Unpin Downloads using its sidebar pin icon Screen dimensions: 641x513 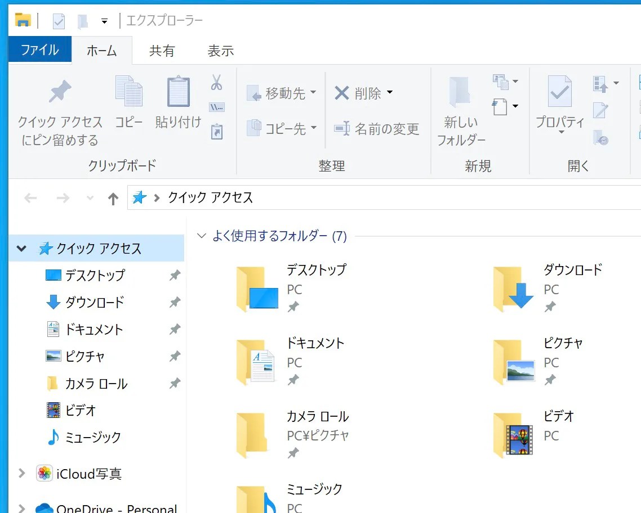175,303
